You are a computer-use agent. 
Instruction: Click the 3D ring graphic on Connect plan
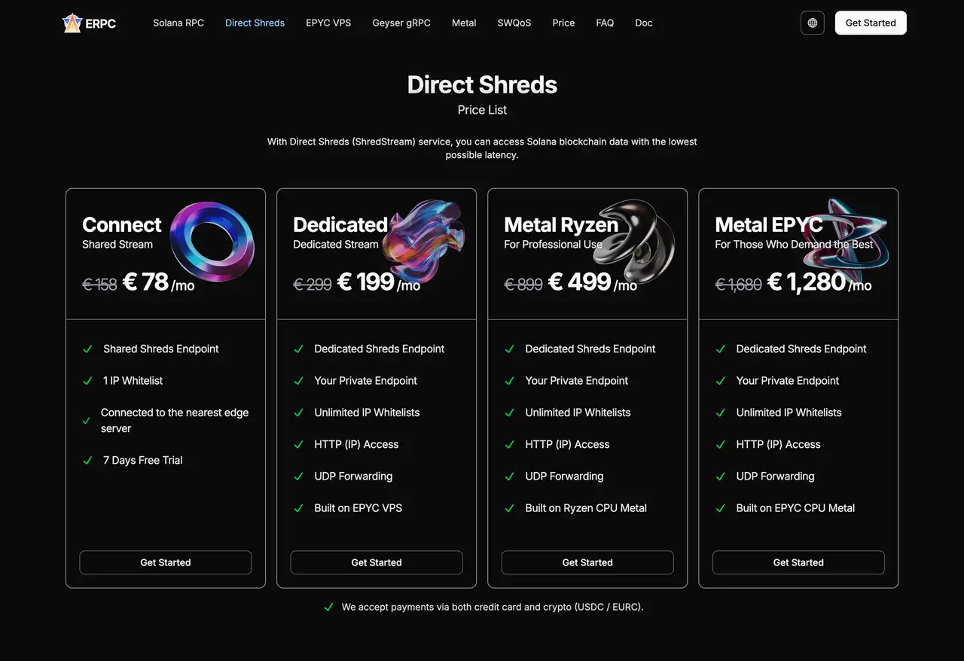pyautogui.click(x=212, y=241)
